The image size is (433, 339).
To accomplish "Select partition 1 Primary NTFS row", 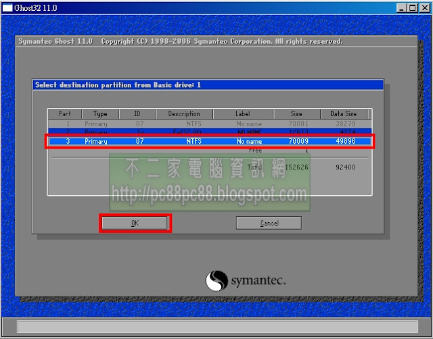I will [x=210, y=124].
